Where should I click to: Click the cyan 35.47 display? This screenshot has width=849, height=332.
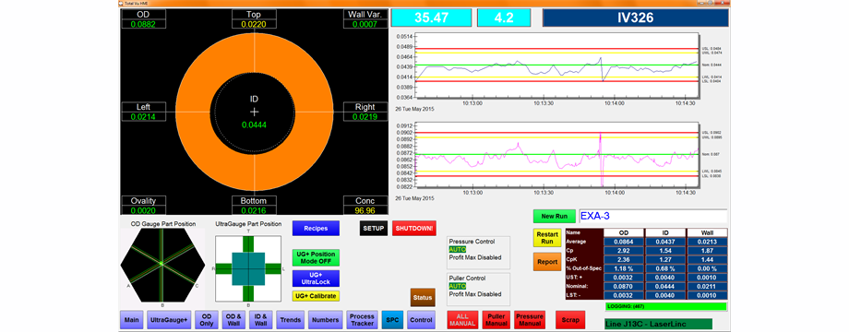coord(432,18)
